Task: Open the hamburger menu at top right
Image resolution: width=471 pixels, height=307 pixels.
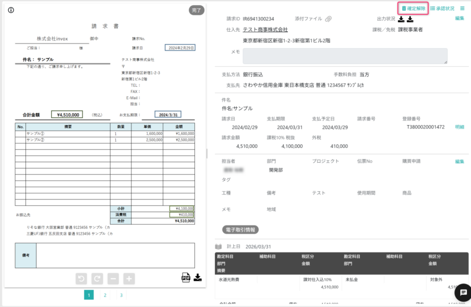Action: click(462, 8)
